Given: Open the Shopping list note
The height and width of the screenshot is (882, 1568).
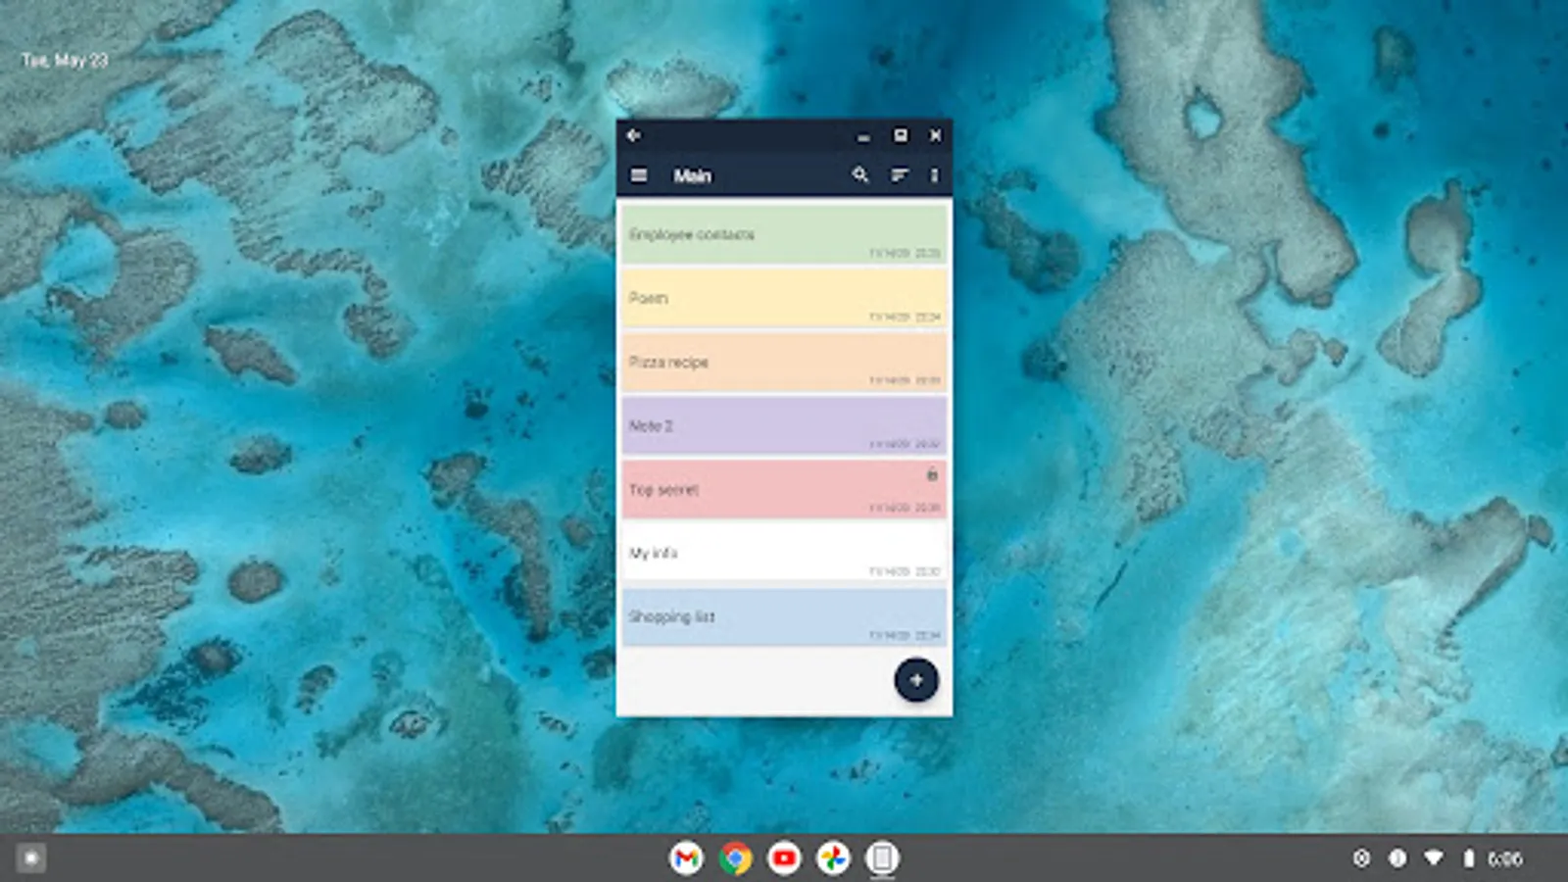Looking at the screenshot, I should tap(784, 616).
